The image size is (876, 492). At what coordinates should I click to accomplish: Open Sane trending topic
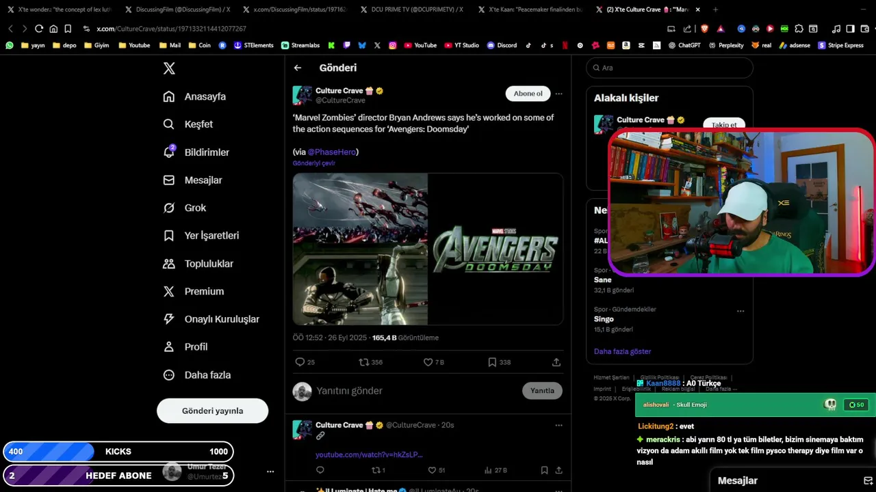pos(603,279)
